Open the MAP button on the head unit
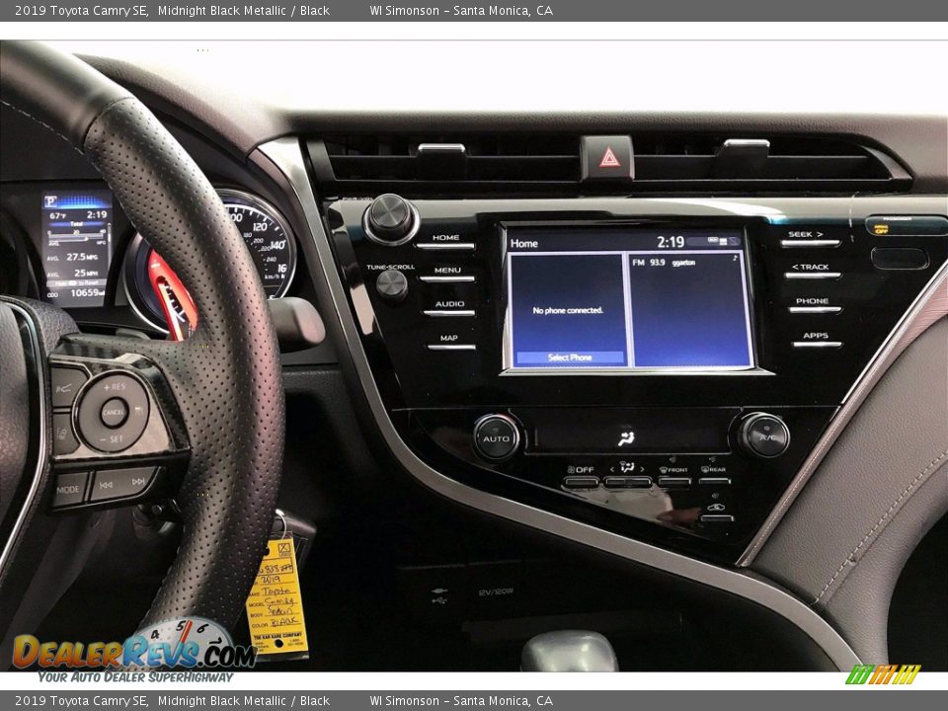 [451, 342]
